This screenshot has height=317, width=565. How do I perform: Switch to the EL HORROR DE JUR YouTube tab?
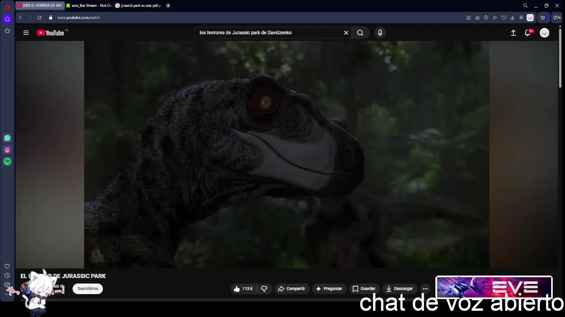(40, 6)
